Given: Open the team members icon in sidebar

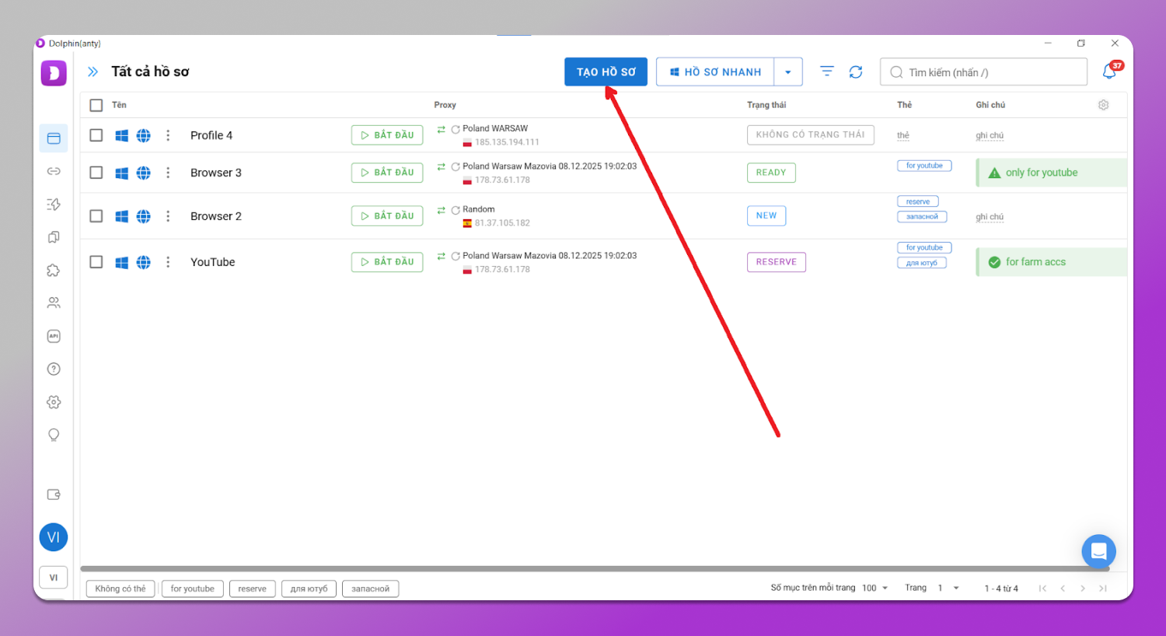Looking at the screenshot, I should pos(53,302).
